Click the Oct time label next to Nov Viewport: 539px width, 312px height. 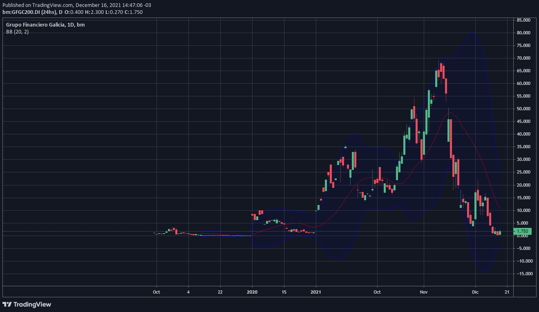(x=377, y=292)
